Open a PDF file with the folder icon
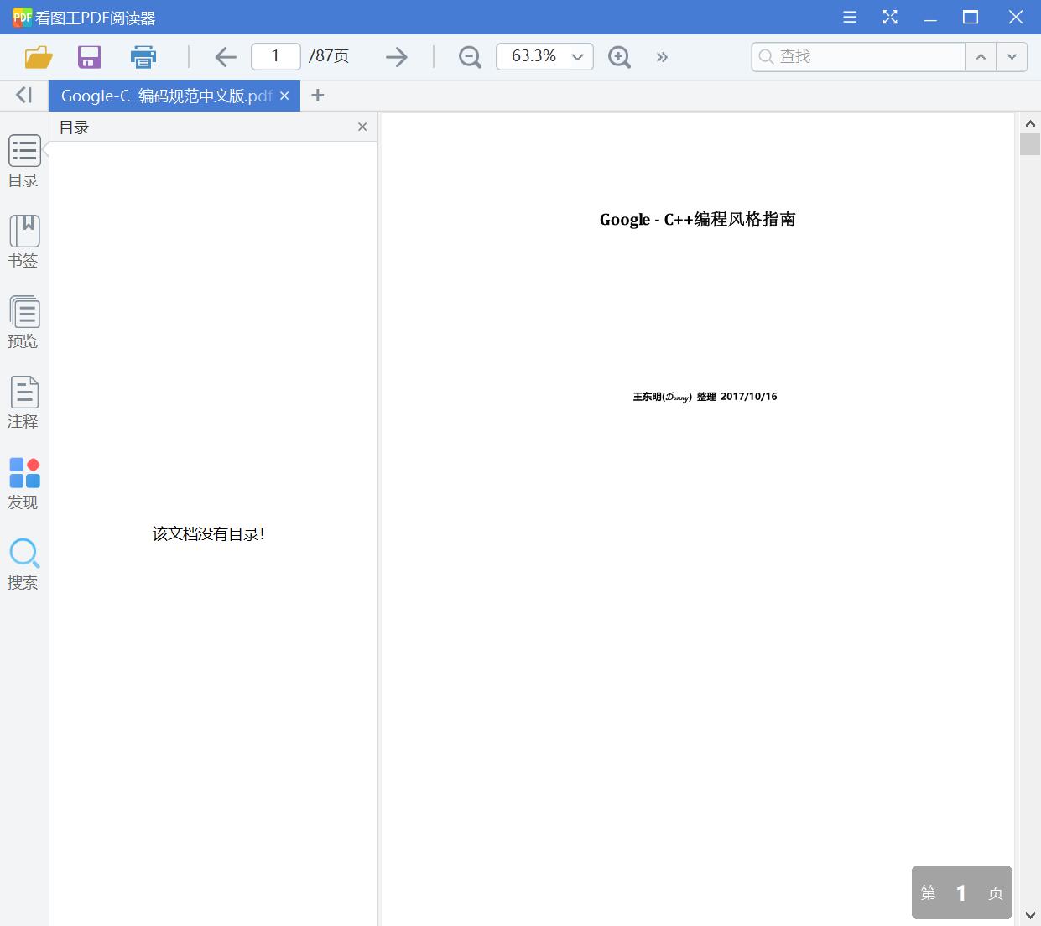Viewport: 1041px width, 926px height. 38,56
